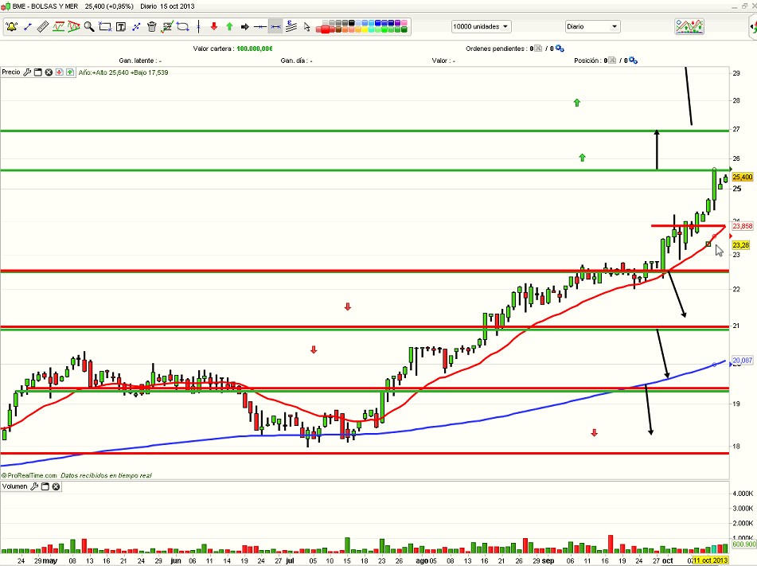Click the red price label 23,858
Screen dimensions: 757x566
coord(743,226)
